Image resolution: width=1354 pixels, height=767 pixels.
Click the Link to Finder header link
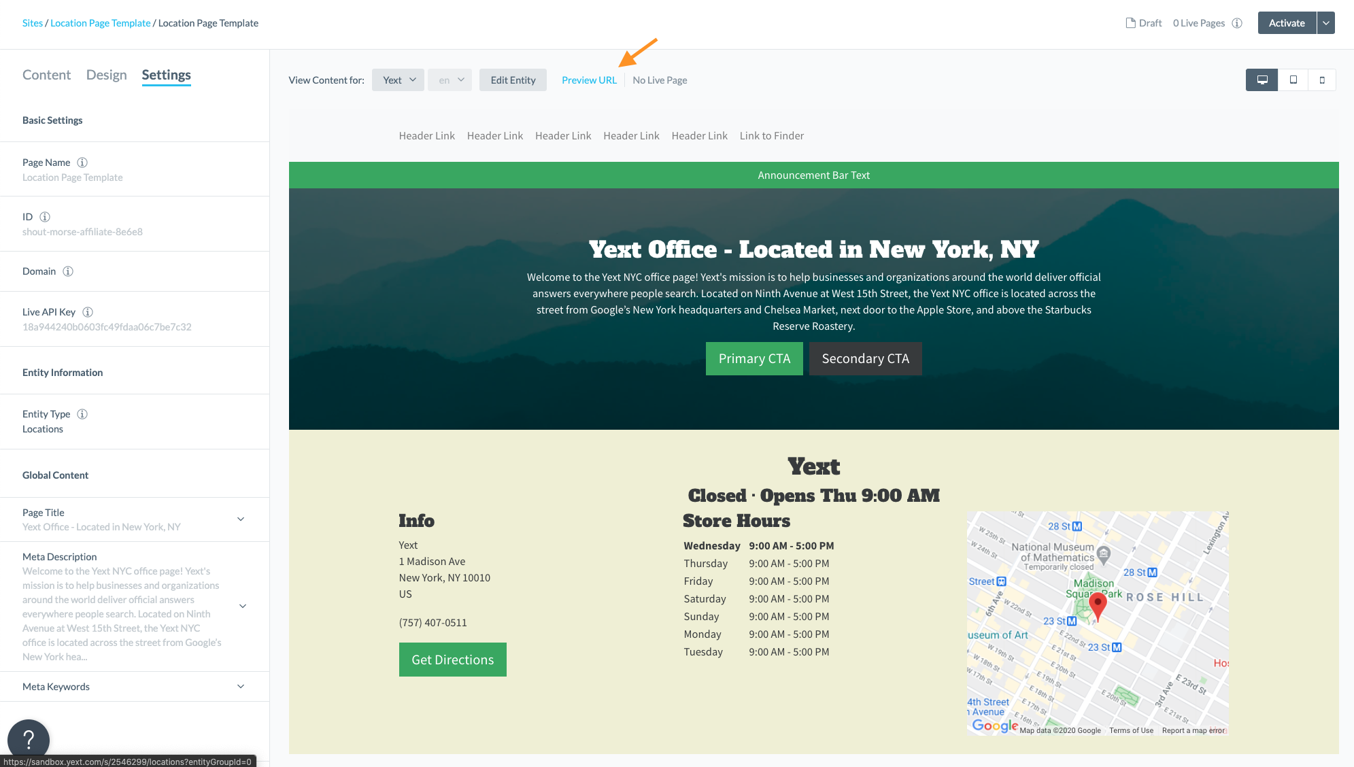[771, 136]
